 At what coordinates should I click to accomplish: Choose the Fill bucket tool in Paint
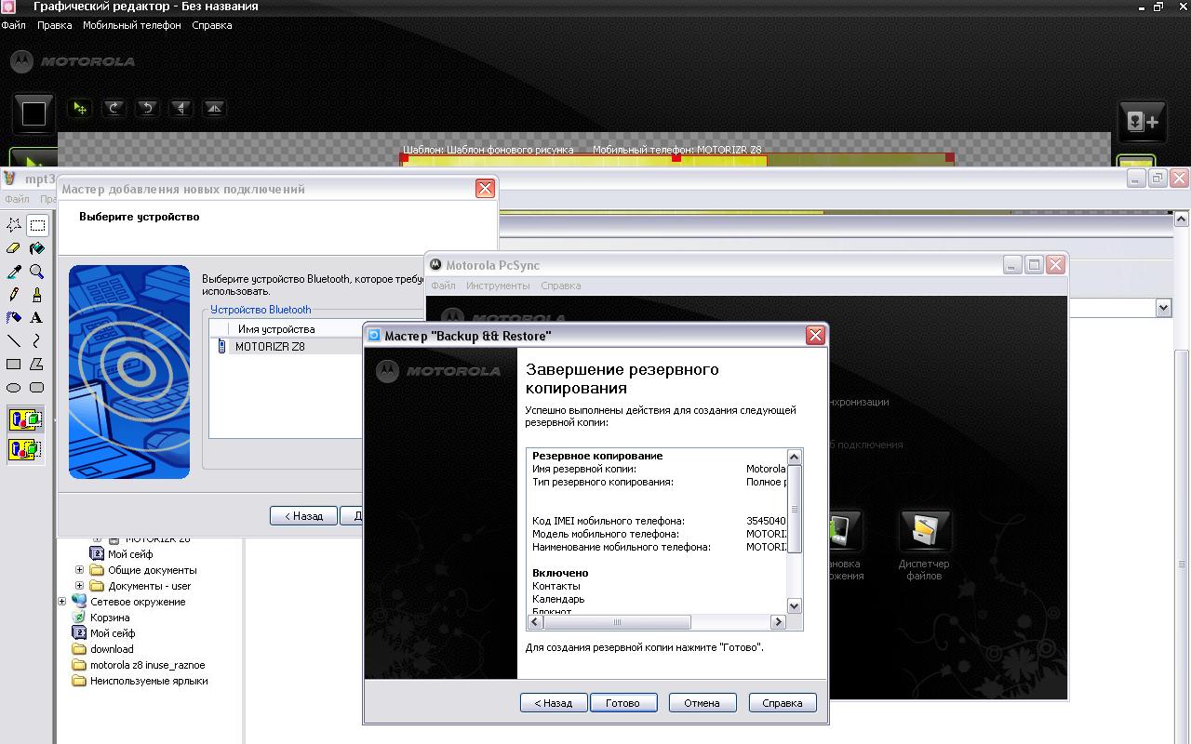click(x=37, y=248)
